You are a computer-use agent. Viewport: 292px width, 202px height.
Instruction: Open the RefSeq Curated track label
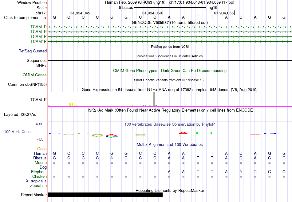point(32,51)
